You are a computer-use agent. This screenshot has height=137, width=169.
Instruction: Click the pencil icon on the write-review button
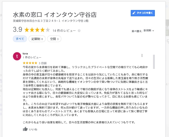pos(134,13)
